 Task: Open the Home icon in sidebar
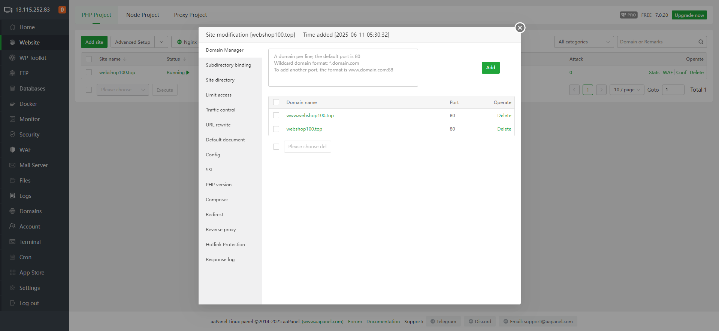tap(12, 27)
